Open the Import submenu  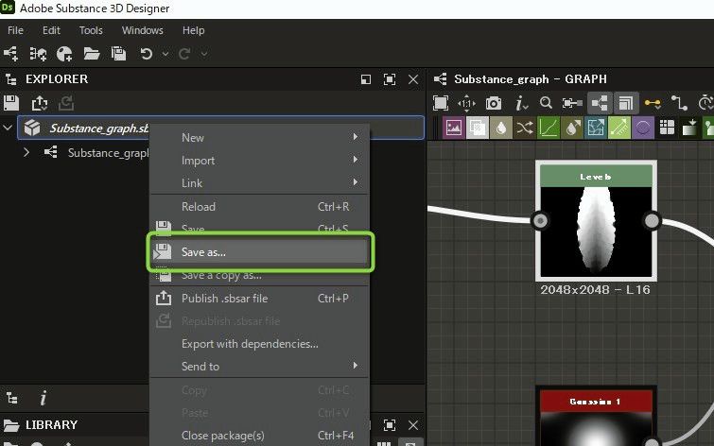coord(258,161)
